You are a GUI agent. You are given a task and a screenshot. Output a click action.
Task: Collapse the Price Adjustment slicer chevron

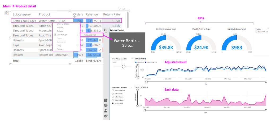pos(132,59)
